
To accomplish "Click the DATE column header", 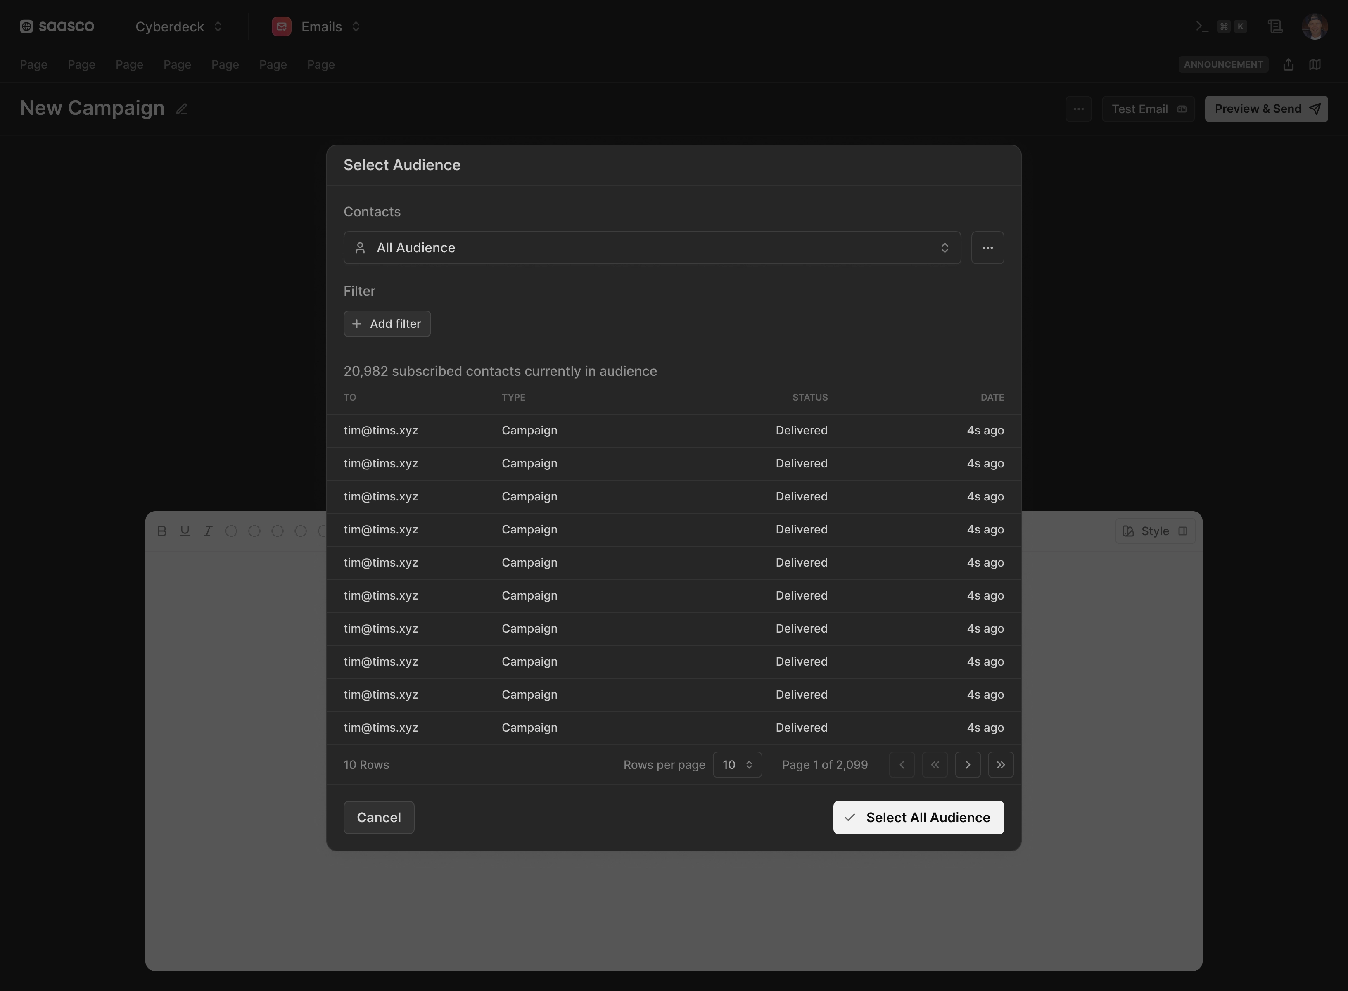I will pyautogui.click(x=992, y=397).
